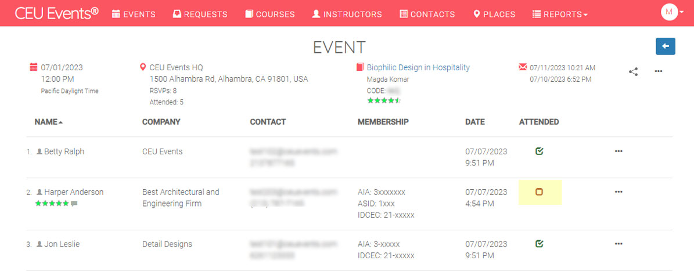Uncheck attended for Jon Leslie

tap(539, 244)
